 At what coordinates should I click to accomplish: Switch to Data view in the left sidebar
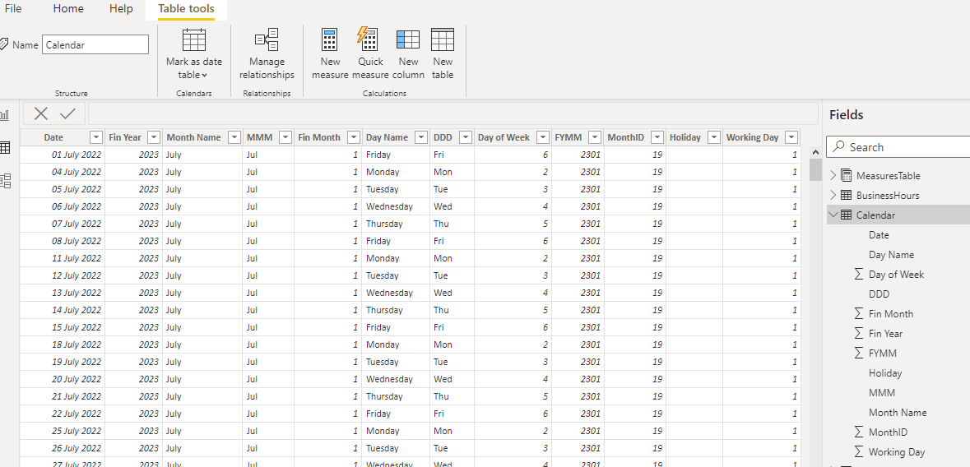tap(5, 148)
